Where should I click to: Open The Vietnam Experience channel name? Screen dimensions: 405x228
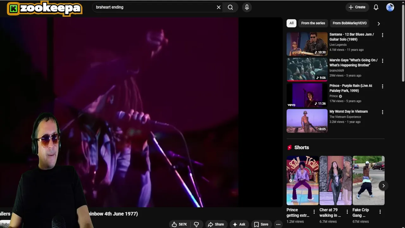click(x=345, y=117)
